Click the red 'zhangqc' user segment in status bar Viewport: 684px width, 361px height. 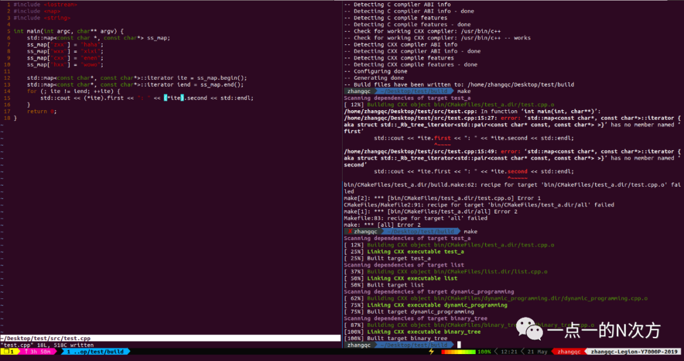tap(569, 351)
